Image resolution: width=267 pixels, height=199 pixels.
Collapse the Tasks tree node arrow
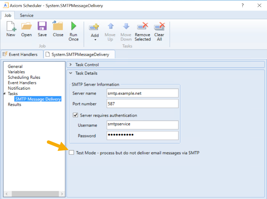5,94
